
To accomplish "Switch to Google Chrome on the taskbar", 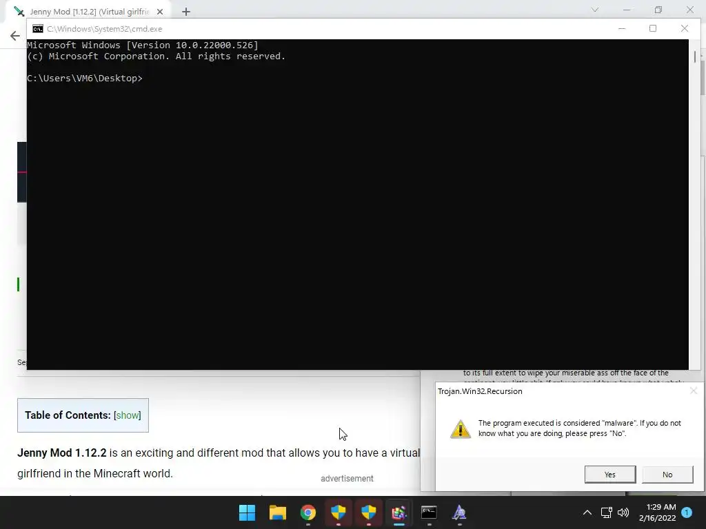I will tap(308, 512).
